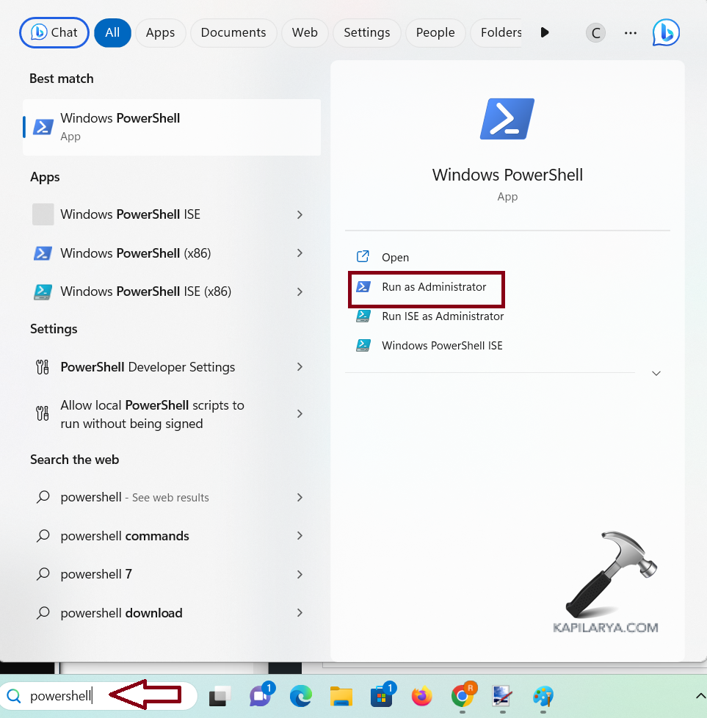
Task: Click PowerShell icon in best match row
Action: 43,127
